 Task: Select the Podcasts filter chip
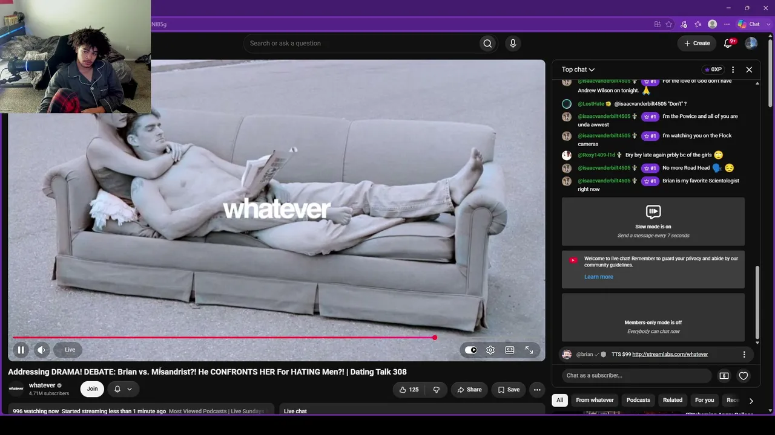(x=638, y=400)
